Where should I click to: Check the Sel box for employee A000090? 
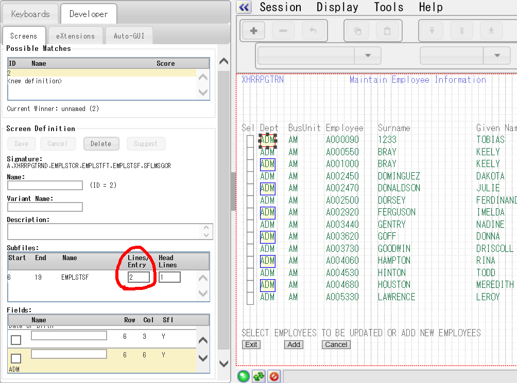[250, 140]
